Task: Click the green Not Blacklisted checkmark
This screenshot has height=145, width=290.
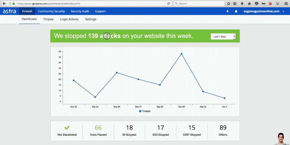Action: [67, 128]
